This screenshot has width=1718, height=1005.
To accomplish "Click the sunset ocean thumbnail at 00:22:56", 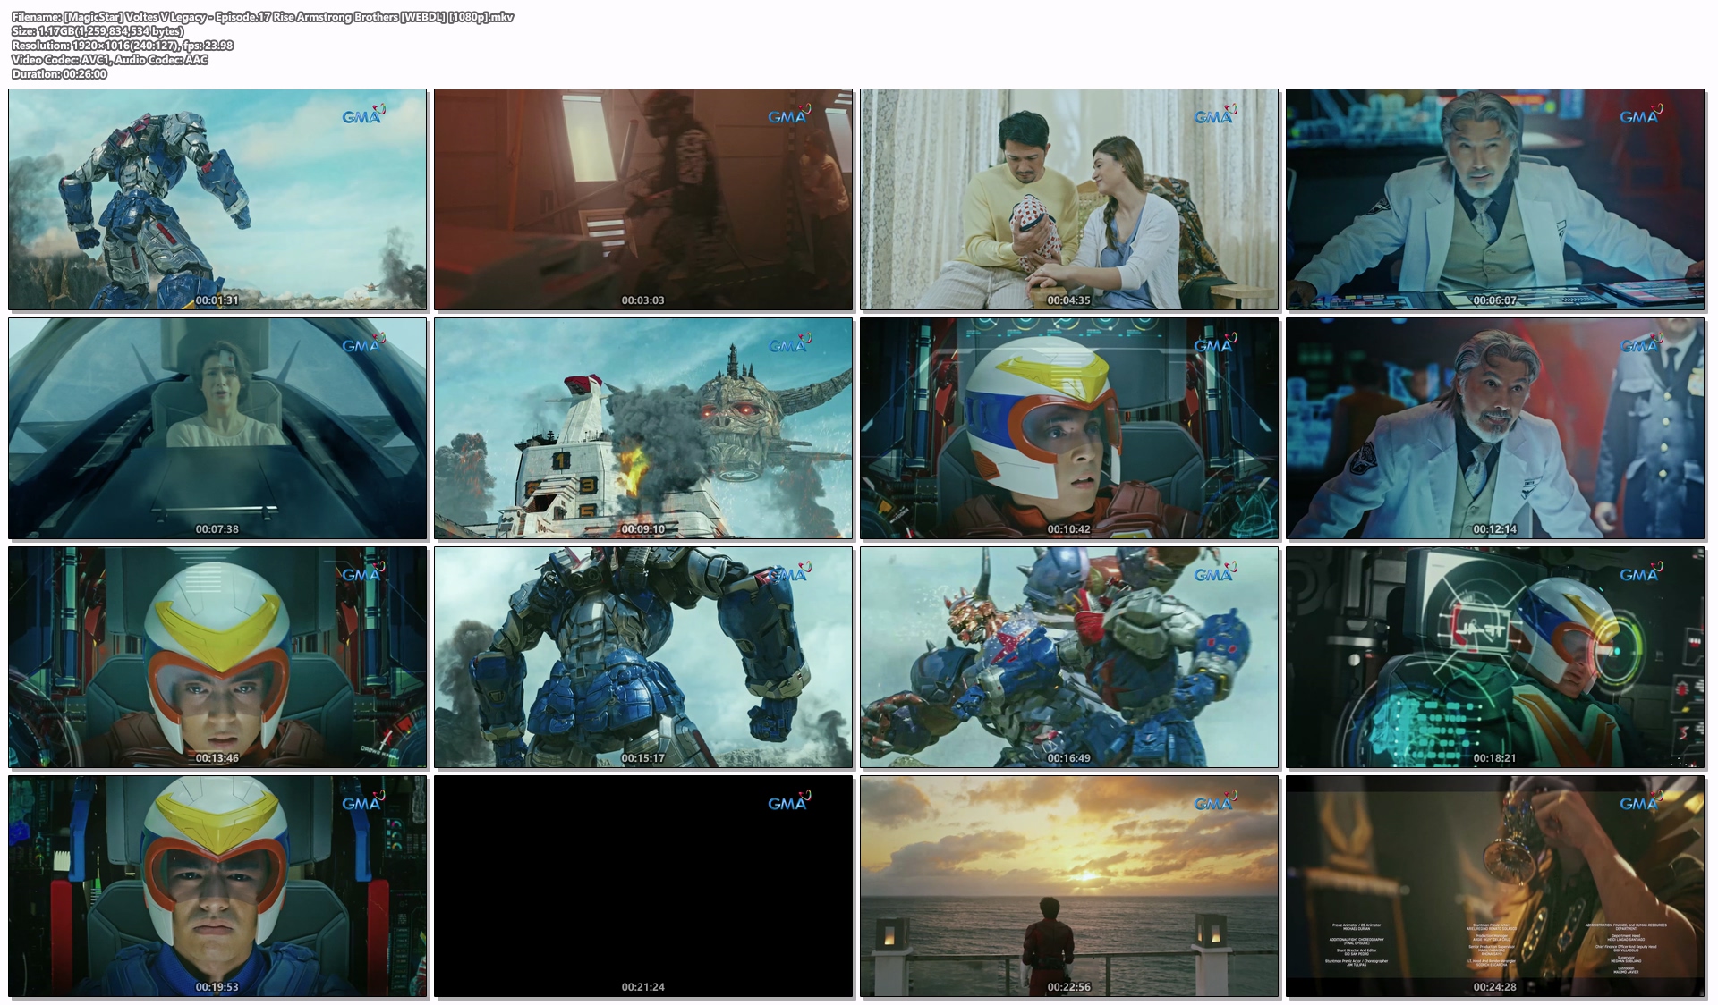I will pyautogui.click(x=1069, y=886).
